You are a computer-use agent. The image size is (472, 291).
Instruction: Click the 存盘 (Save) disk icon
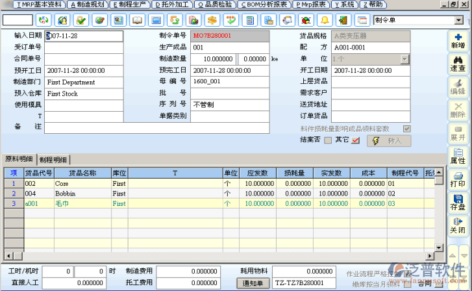[458, 202]
